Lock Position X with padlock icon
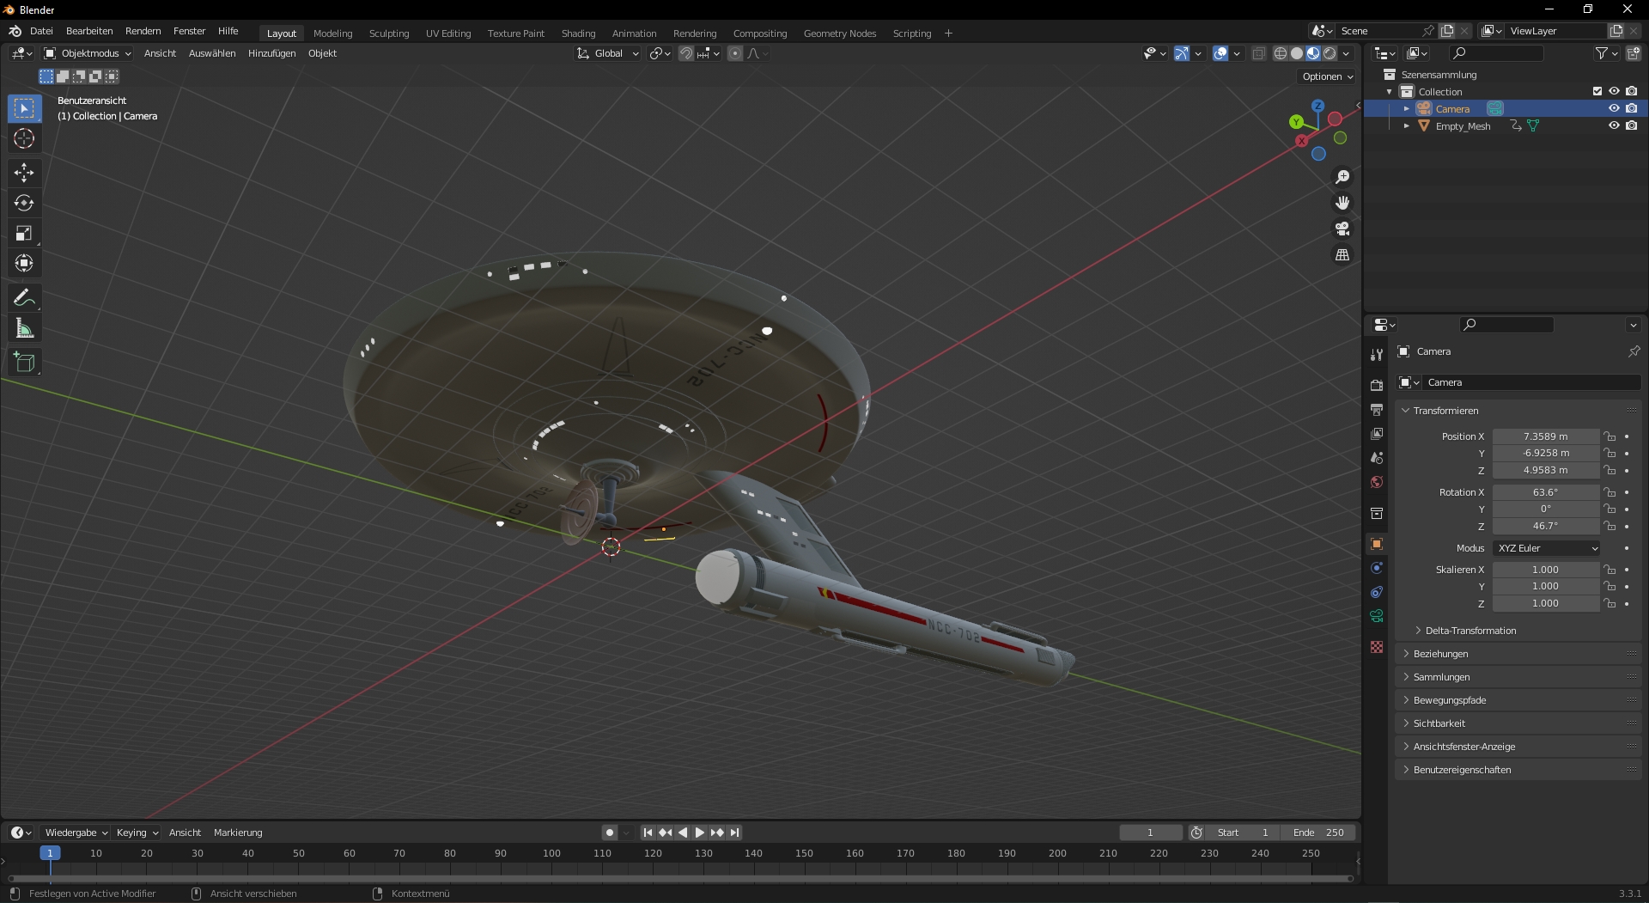This screenshot has width=1649, height=903. pyautogui.click(x=1609, y=436)
